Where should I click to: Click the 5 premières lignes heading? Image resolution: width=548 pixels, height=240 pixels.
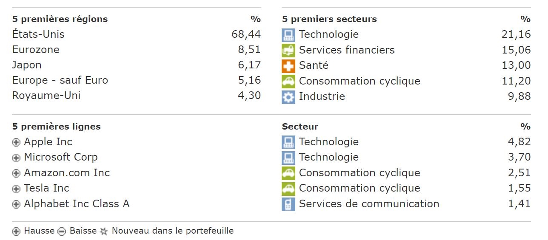[x=57, y=127]
